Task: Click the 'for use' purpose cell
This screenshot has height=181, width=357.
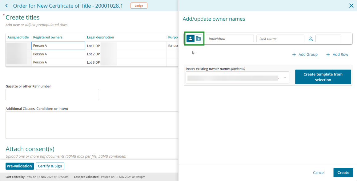Action: pos(172,46)
